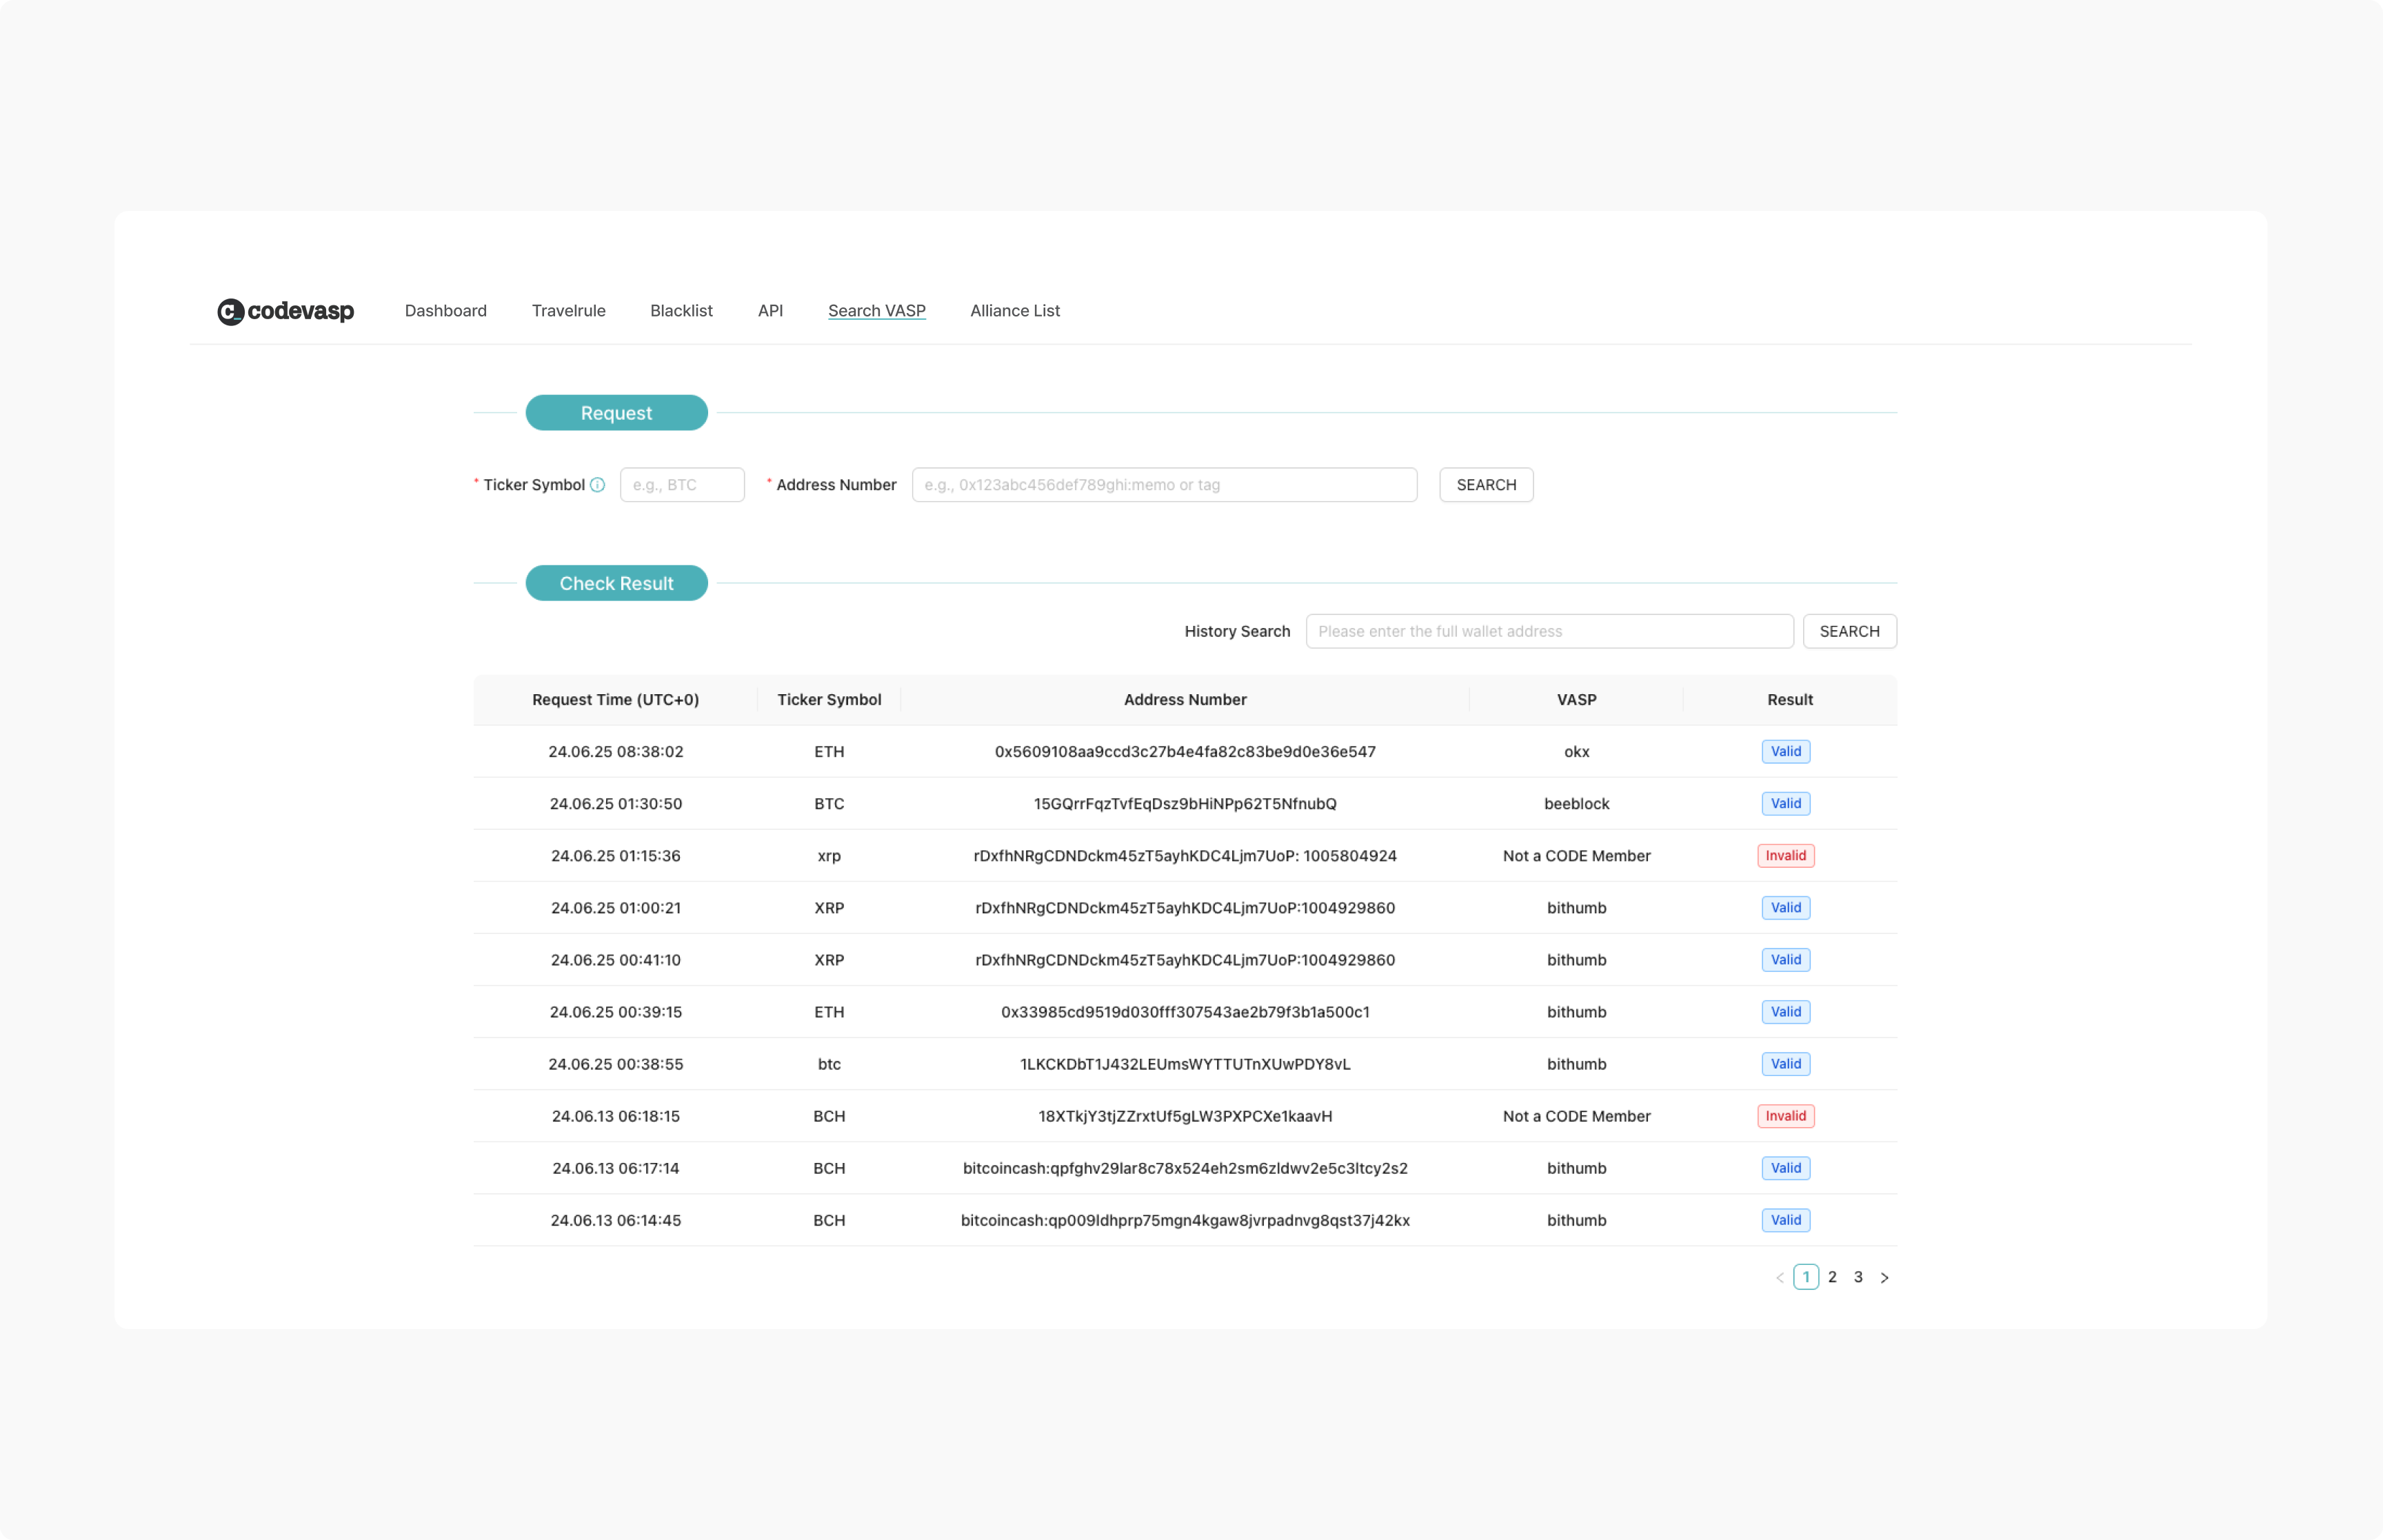Switch to Travelrule menu item
The image size is (2383, 1540).
point(568,311)
